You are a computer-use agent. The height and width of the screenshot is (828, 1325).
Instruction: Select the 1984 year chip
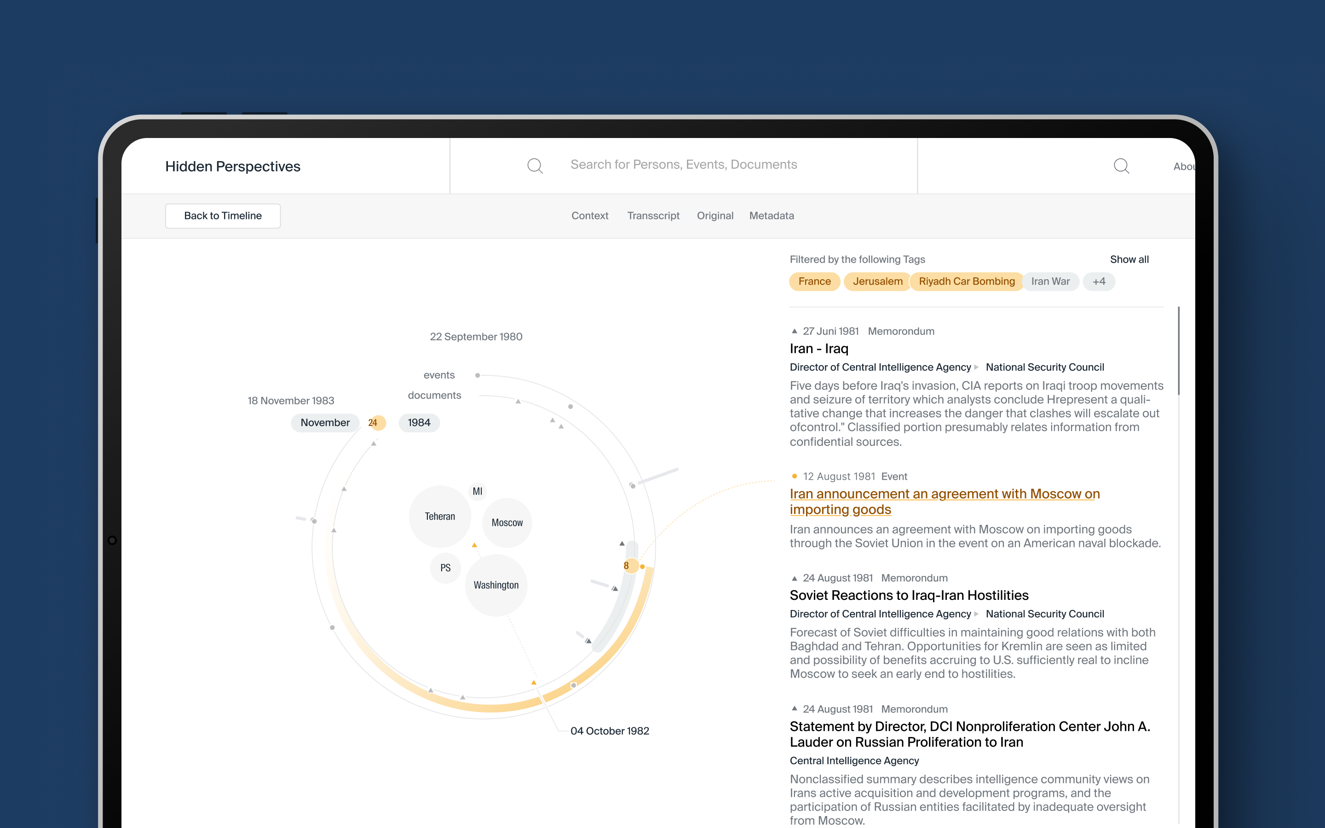pyautogui.click(x=419, y=423)
